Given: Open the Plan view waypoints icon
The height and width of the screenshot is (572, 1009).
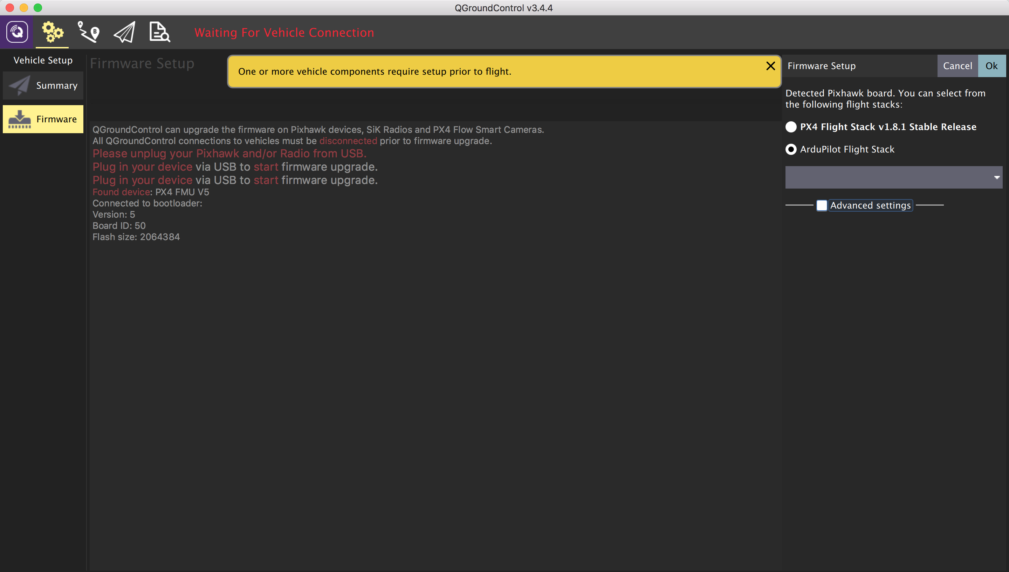Looking at the screenshot, I should 88,32.
